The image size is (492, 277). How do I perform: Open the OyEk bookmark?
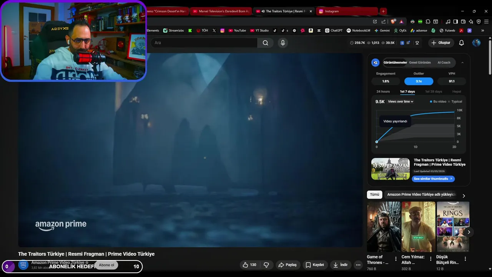pos(400,30)
